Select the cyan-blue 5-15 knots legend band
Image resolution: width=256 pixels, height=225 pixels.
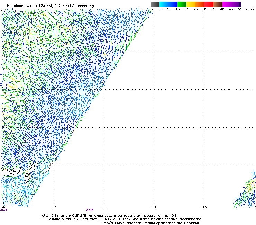click(x=168, y=4)
